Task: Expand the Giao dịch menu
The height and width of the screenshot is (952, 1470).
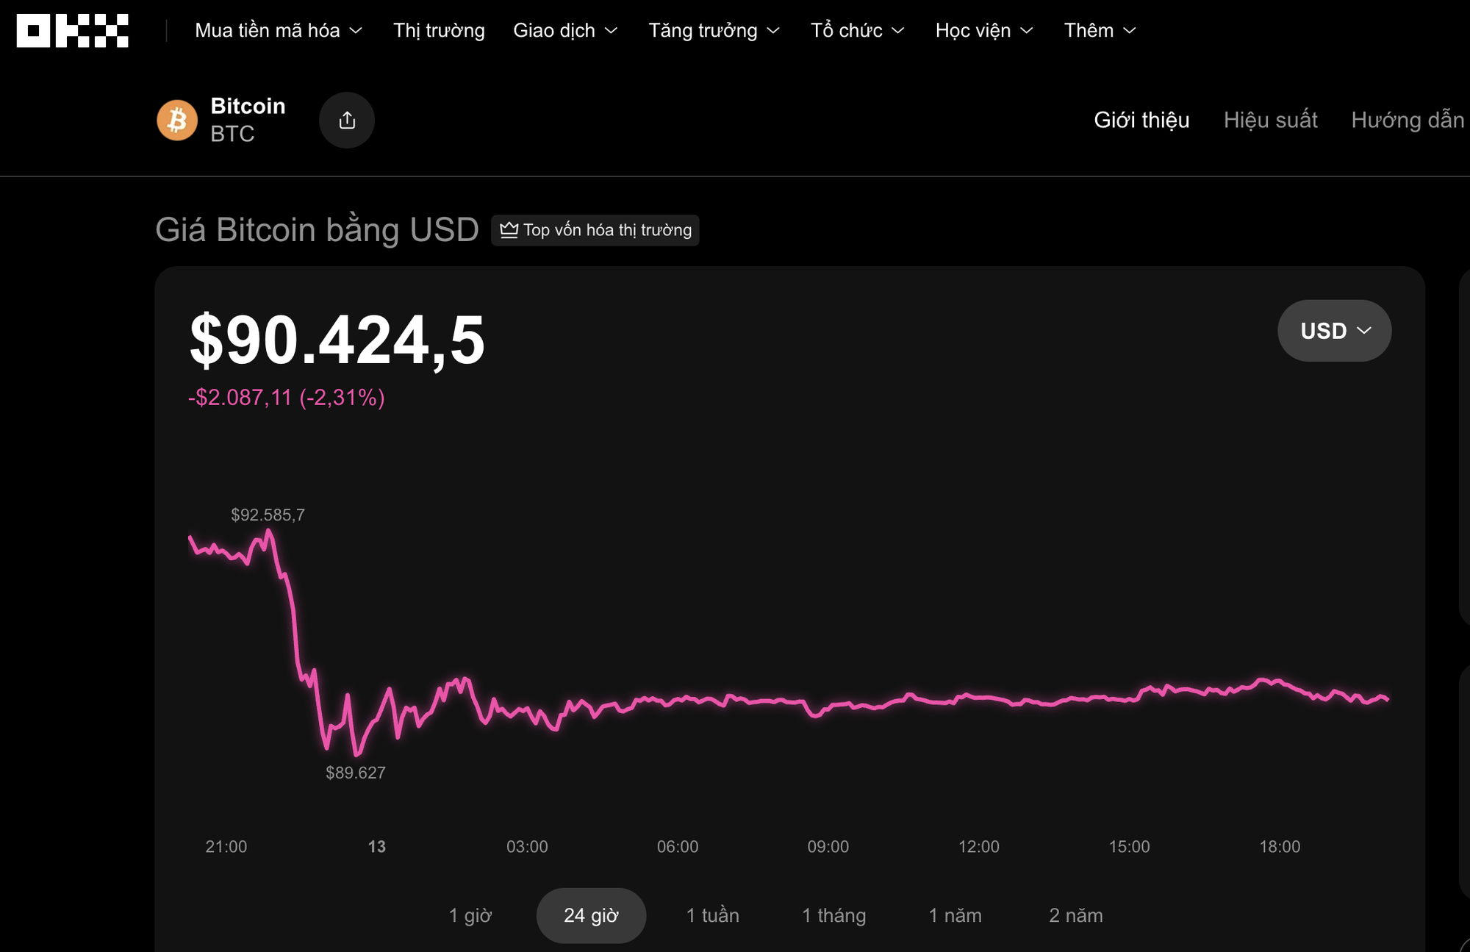Action: pos(566,30)
